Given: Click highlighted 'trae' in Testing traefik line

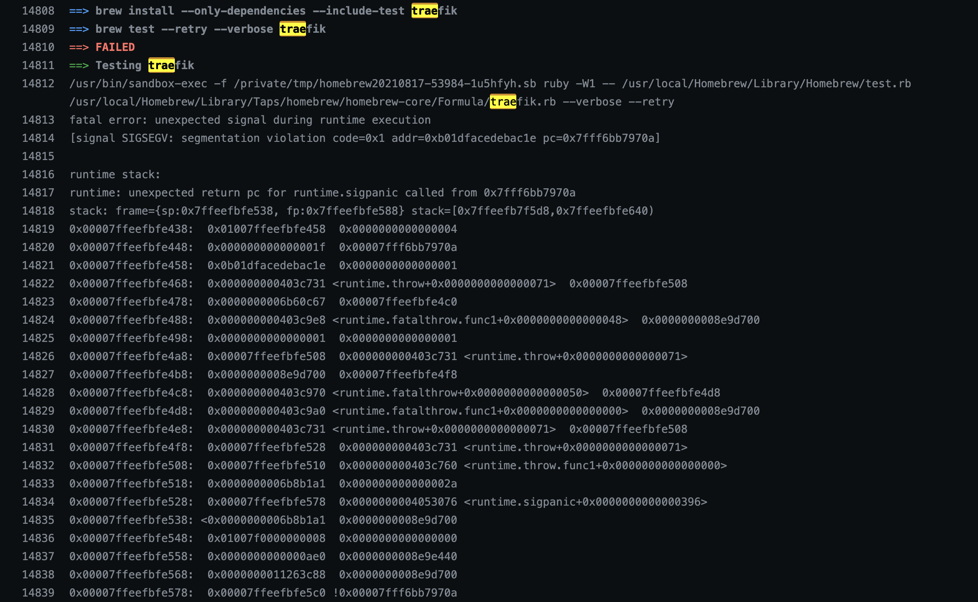Looking at the screenshot, I should pos(161,65).
